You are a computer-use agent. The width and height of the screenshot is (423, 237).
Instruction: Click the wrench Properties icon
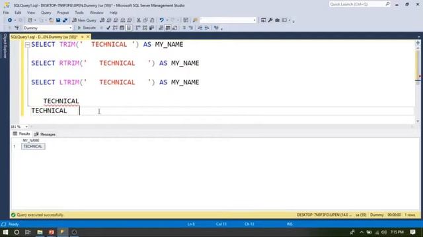(270, 20)
